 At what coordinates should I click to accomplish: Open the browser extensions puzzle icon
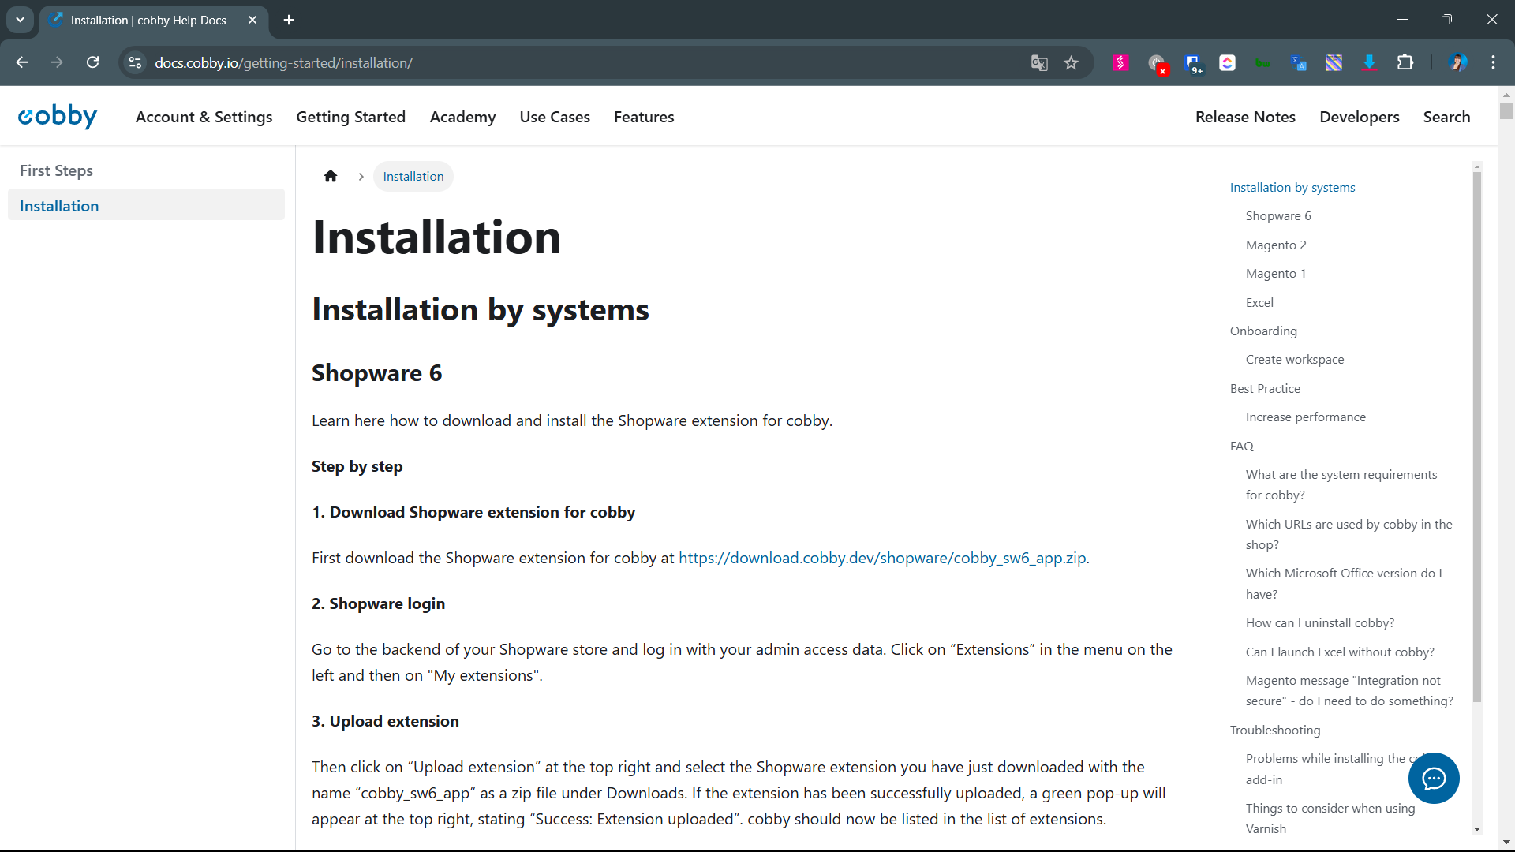pos(1405,63)
